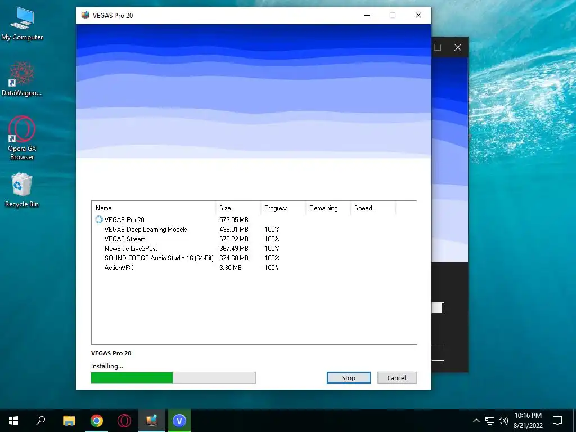Open Google Chrome from taskbar
The height and width of the screenshot is (432, 576).
(x=97, y=421)
